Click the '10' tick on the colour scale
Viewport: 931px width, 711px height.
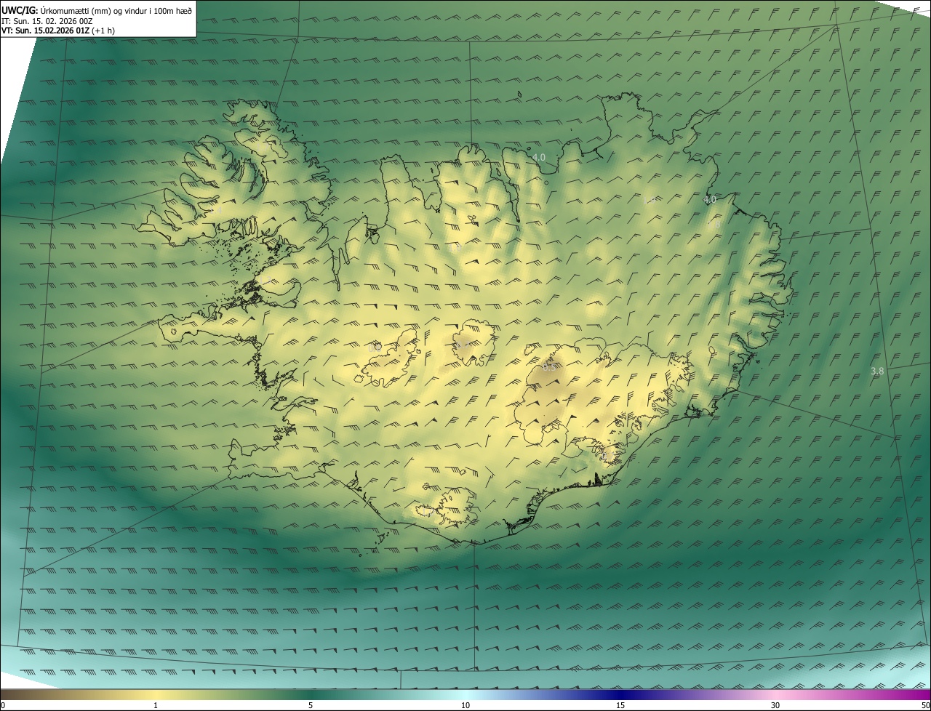pos(465,705)
